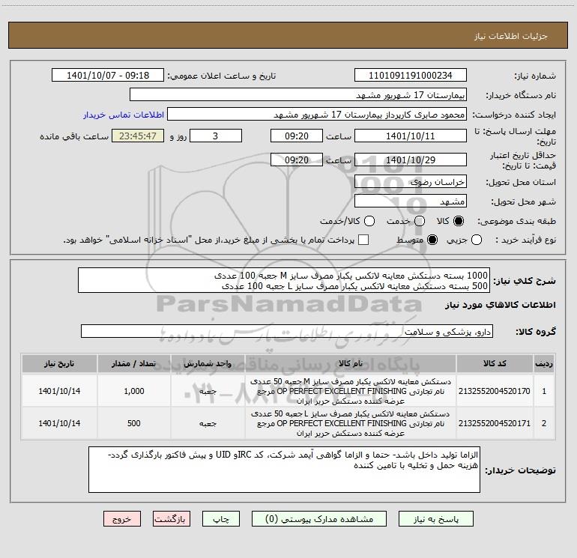Click the ردیف column header
The width and height of the screenshot is (577, 558).
[544, 363]
